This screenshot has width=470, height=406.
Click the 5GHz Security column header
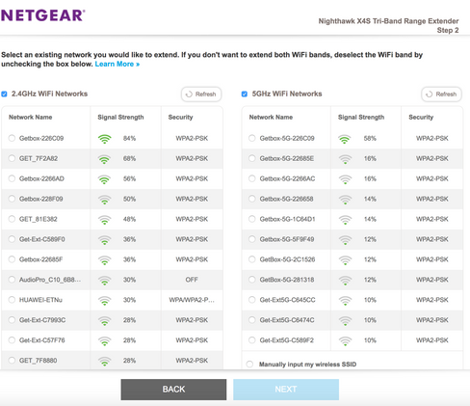point(421,118)
